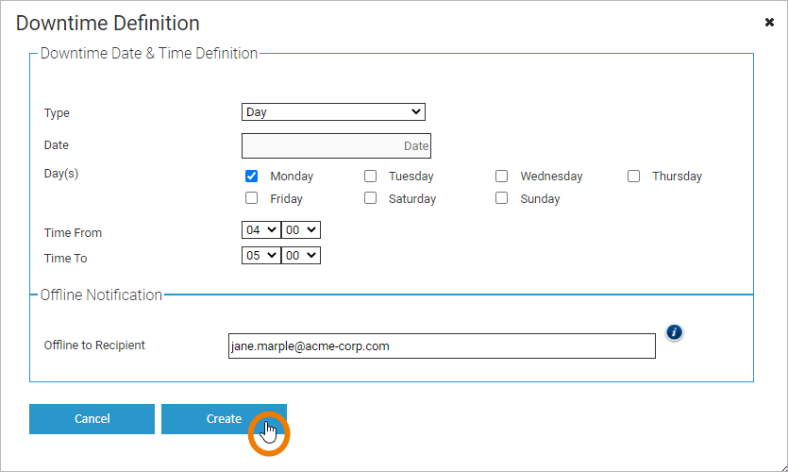Click the Create button
The image size is (788, 472).
click(x=224, y=419)
